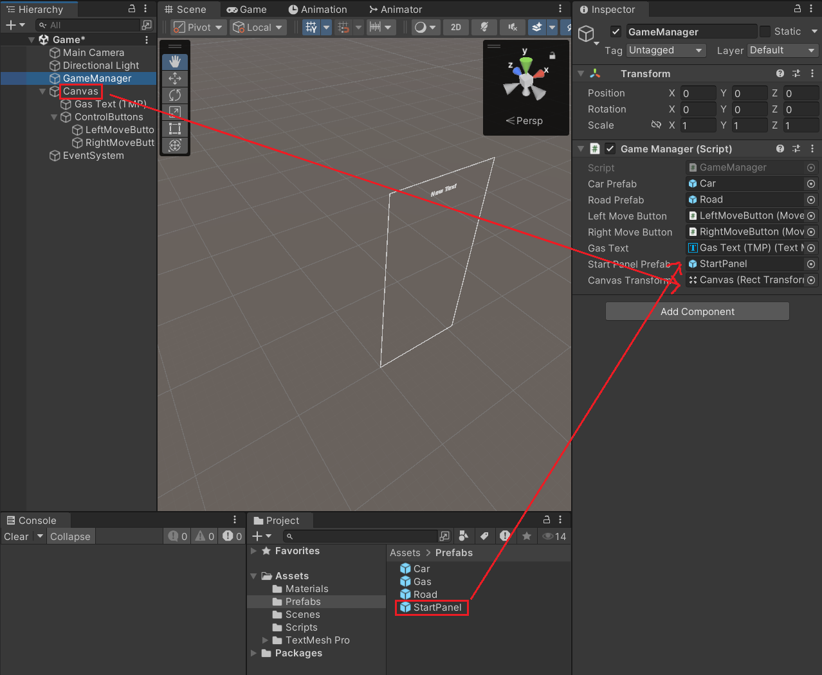Enable or disable Game Manager script checkbox
The image size is (822, 675).
coord(610,148)
